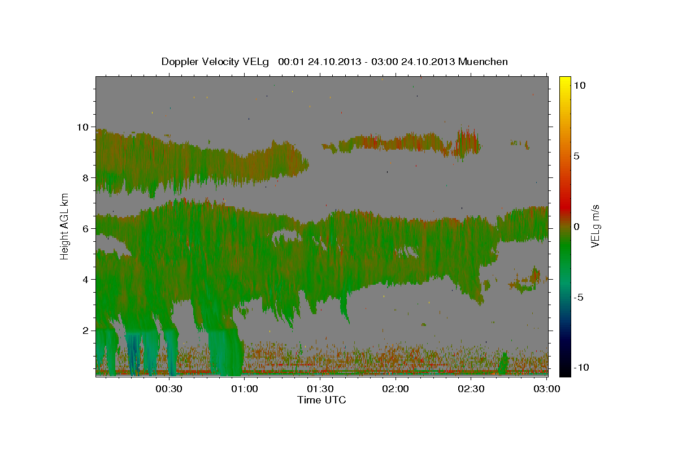Click the plot title 'Doppler Velocity VELg'
This screenshot has width=678, height=452.
(216, 62)
